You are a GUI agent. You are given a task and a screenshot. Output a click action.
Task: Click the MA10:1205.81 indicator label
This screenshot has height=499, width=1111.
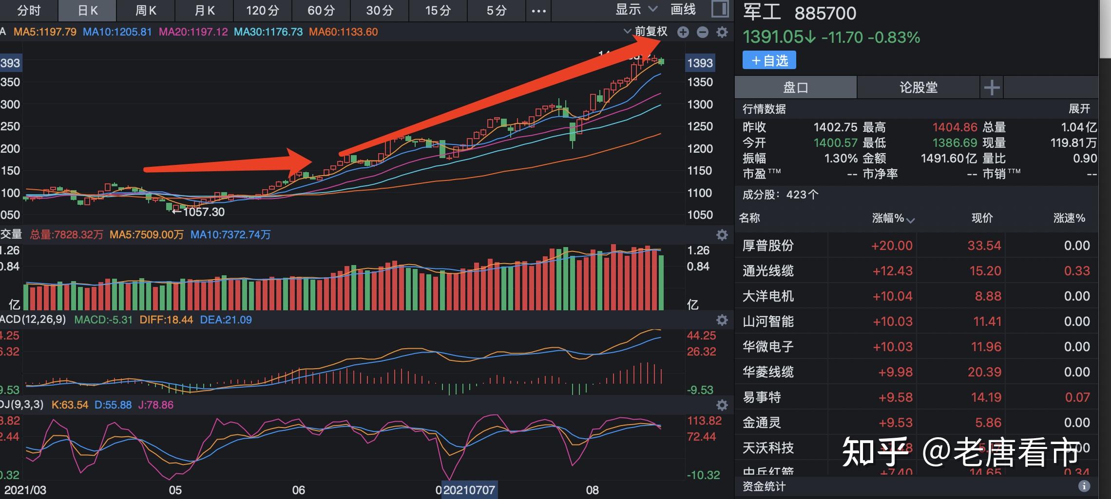coord(117,32)
